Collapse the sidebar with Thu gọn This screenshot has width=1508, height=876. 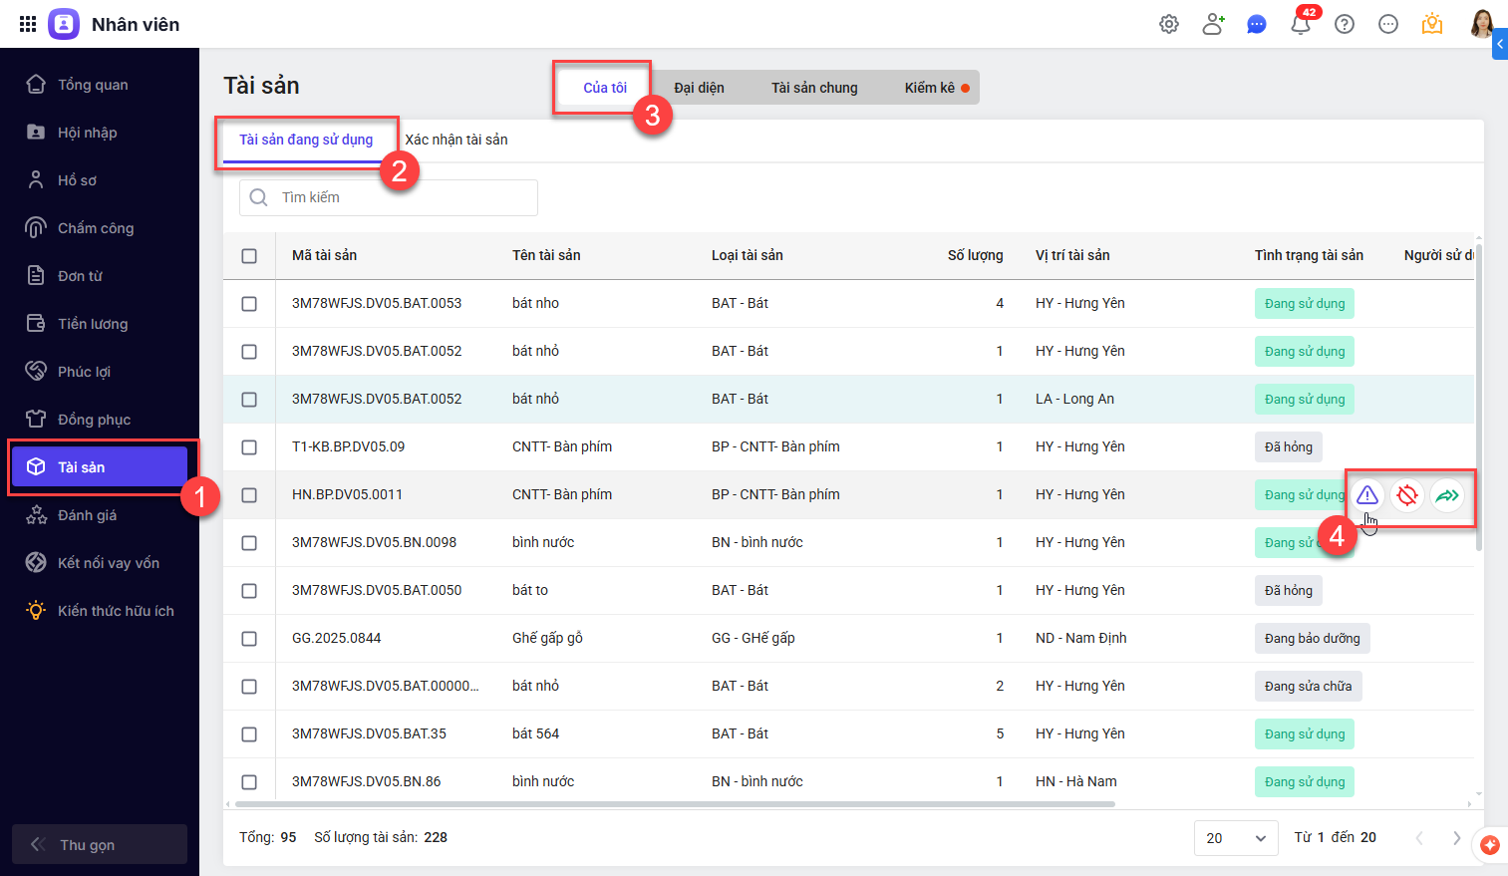tap(99, 844)
